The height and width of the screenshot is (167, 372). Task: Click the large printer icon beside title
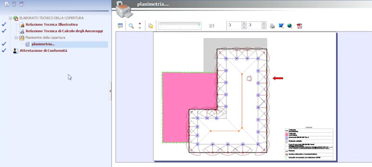click(124, 9)
